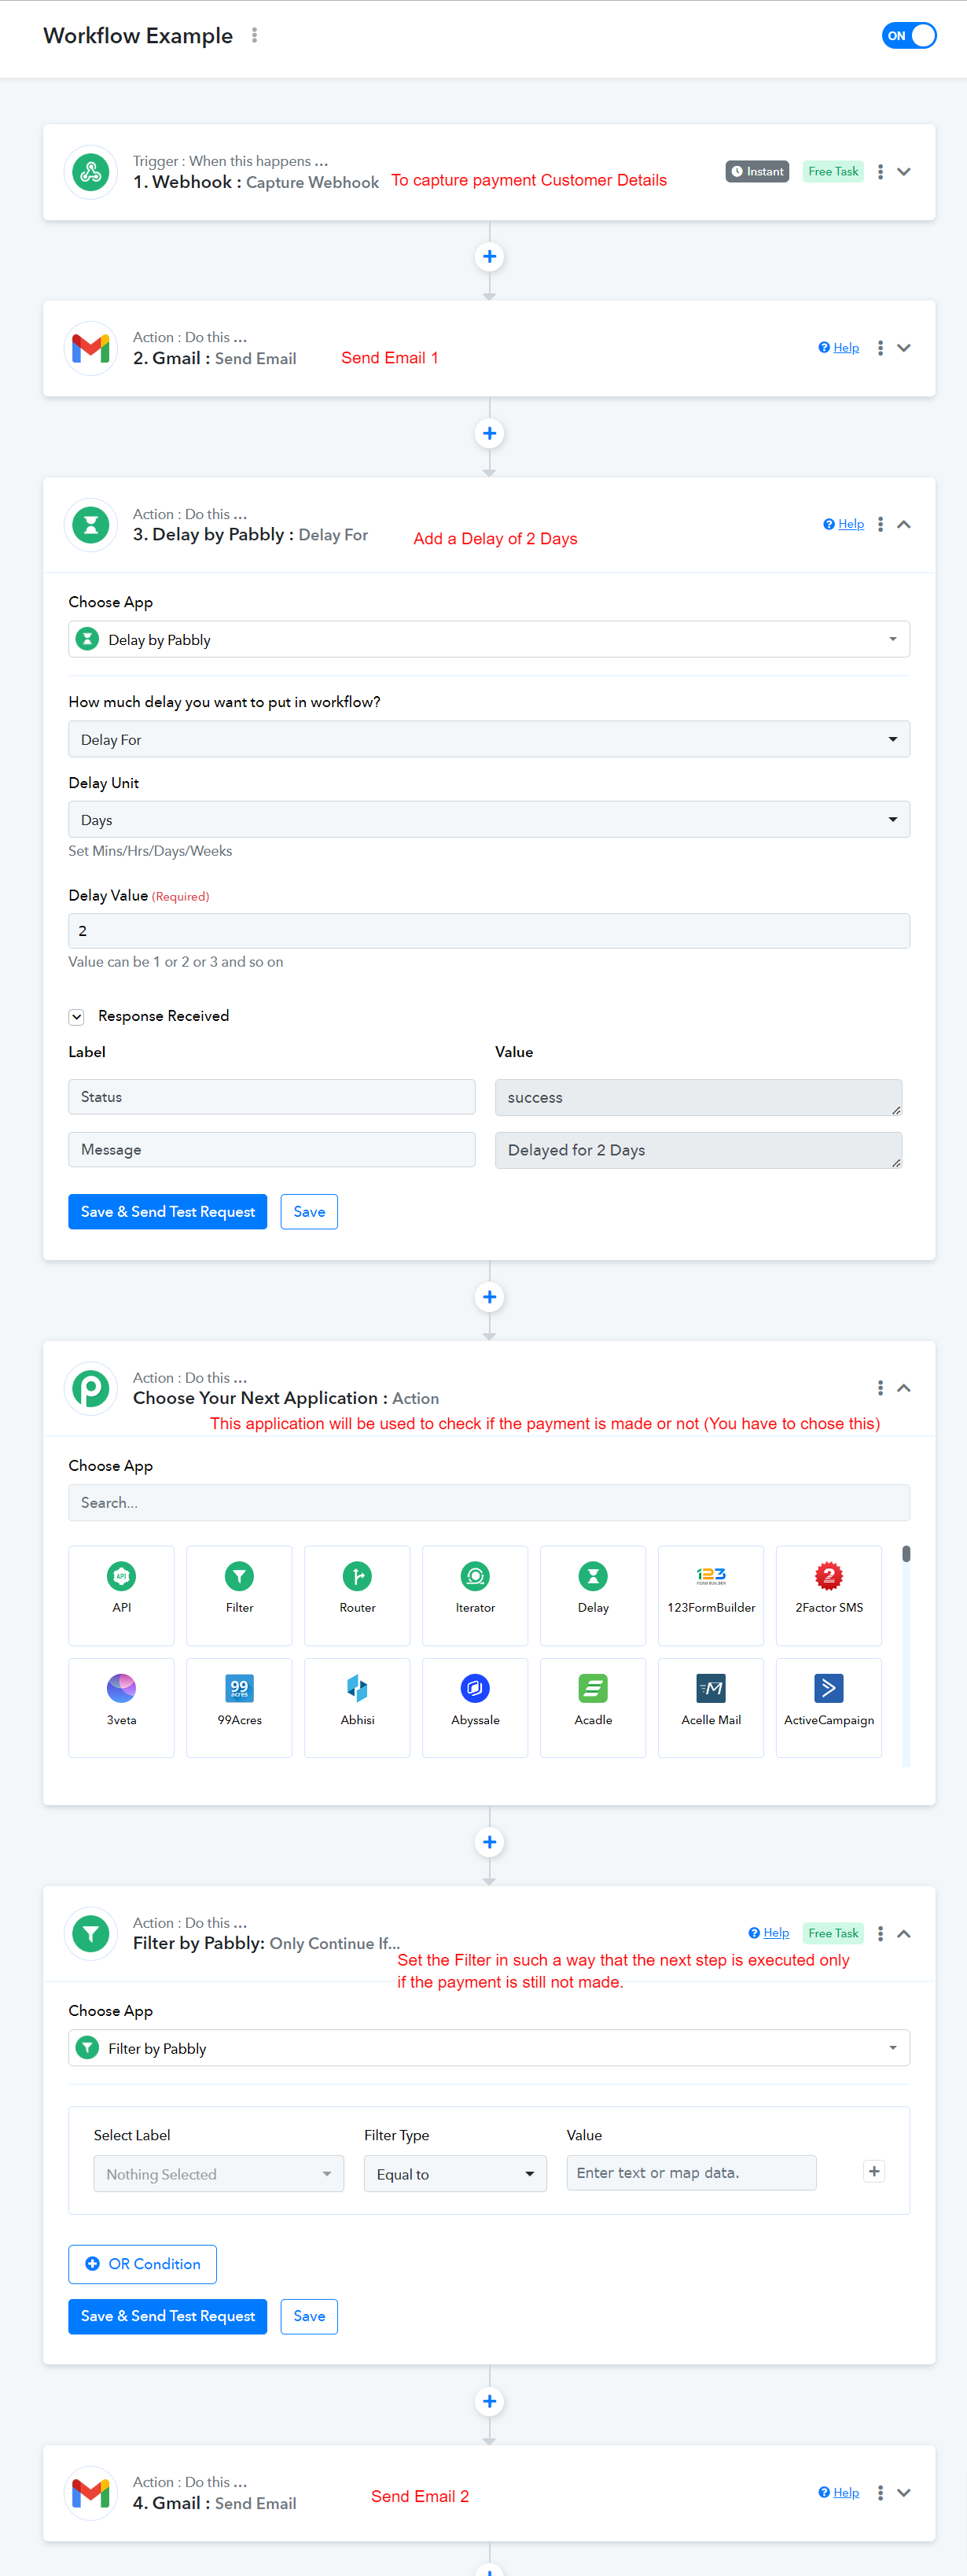Screen dimensions: 967x2576
Task: Select the Router app
Action: pyautogui.click(x=357, y=1596)
